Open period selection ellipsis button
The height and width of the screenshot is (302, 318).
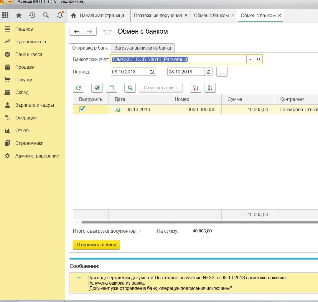coord(222,72)
